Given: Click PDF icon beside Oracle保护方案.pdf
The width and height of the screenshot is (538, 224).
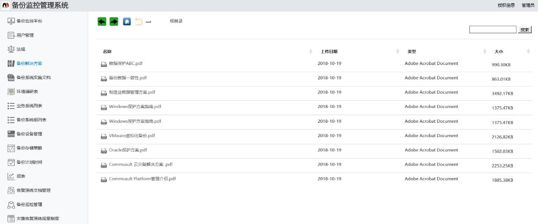Looking at the screenshot, I should coord(104,151).
